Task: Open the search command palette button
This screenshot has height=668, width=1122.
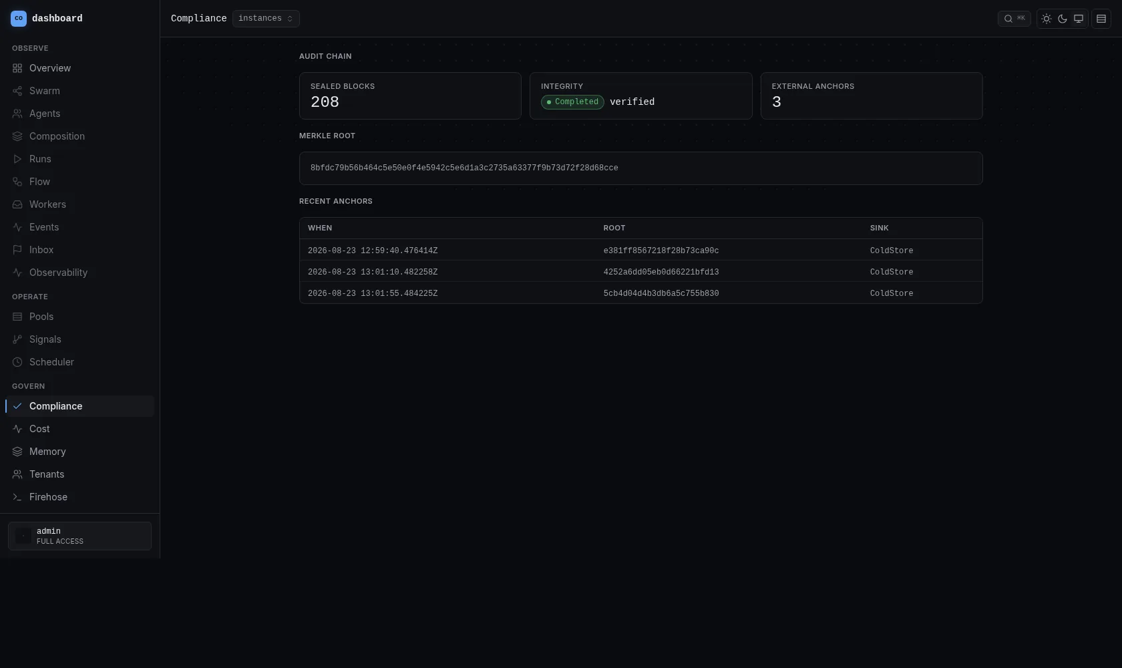Action: coord(1014,19)
